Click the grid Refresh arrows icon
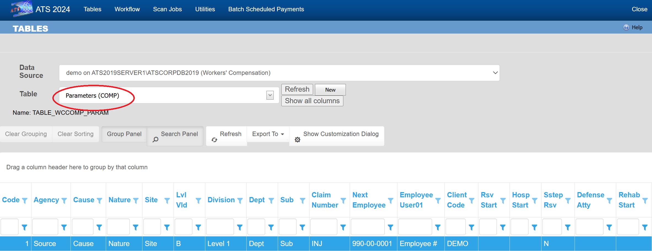 (x=214, y=140)
